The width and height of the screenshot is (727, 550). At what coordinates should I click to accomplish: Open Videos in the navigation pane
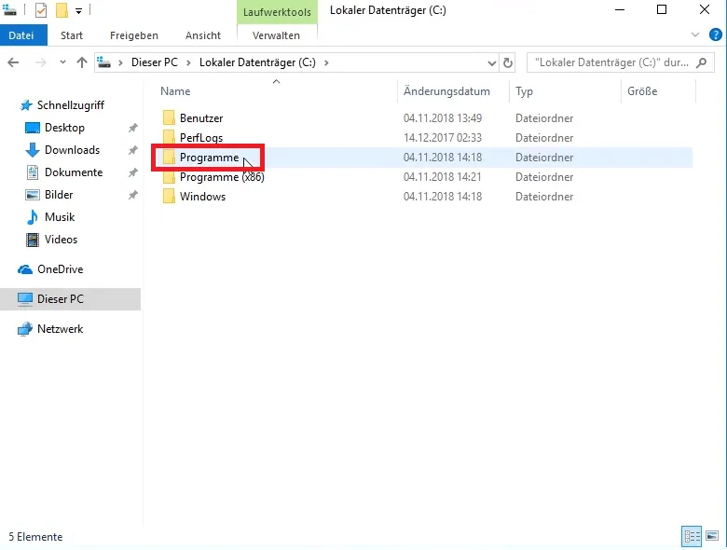(61, 240)
